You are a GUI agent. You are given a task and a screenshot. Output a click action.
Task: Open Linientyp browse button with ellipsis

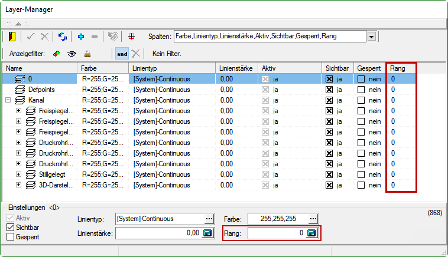(x=208, y=219)
